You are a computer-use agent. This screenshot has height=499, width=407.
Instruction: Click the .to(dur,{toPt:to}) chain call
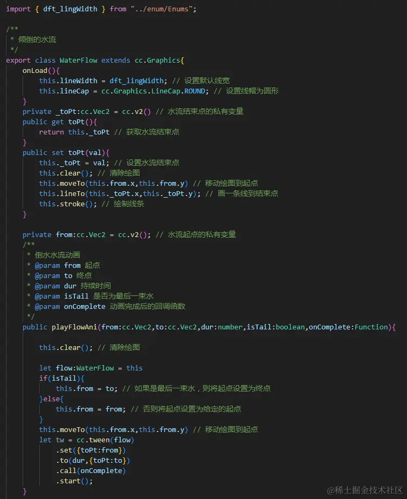93,461
